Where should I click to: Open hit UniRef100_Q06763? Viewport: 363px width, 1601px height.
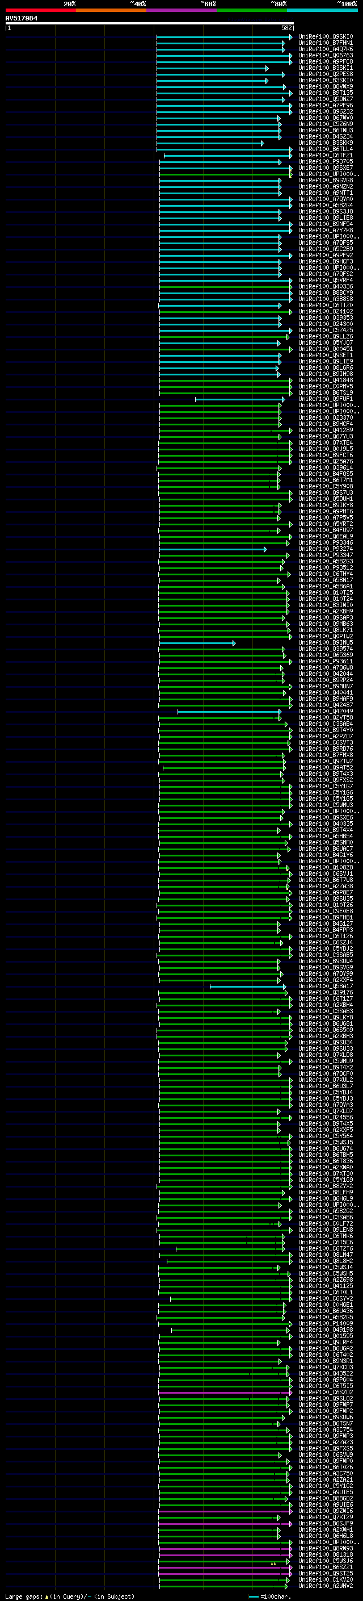(x=326, y=55)
